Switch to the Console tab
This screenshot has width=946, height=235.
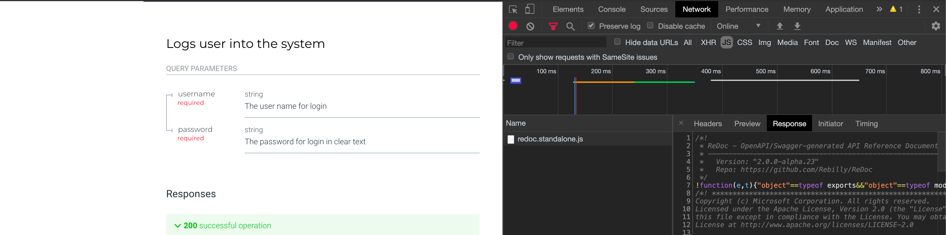point(611,9)
